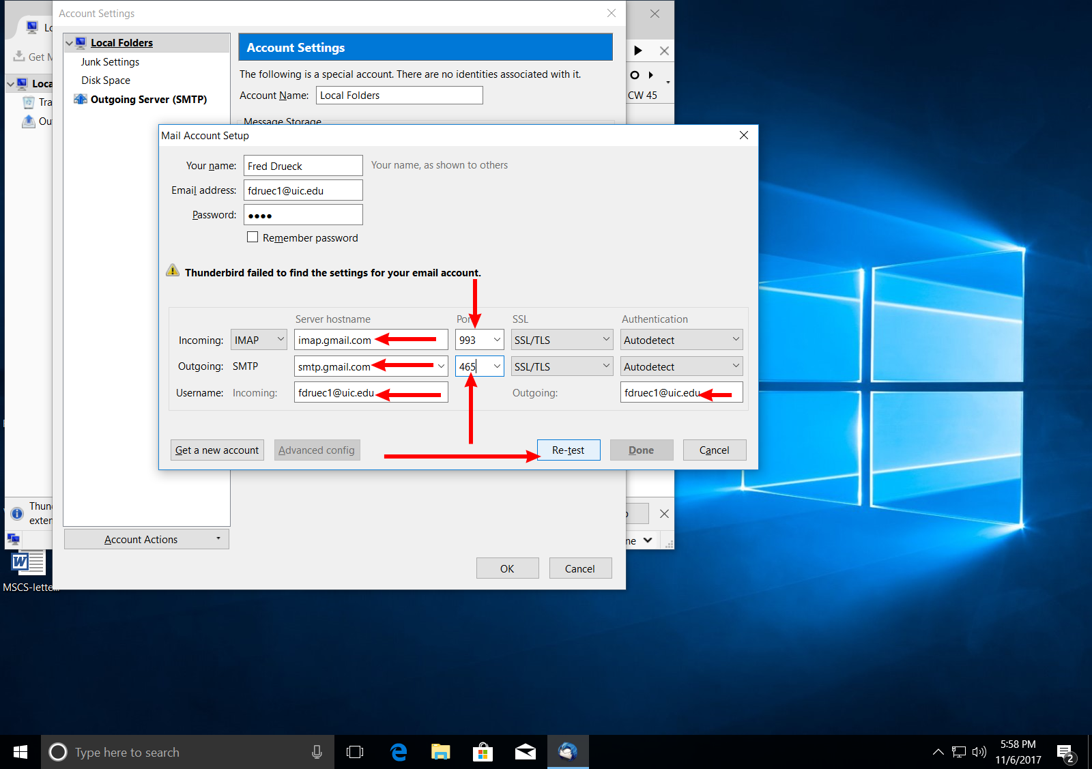Click OK in Account Settings window
The image size is (1092, 769).
(x=507, y=568)
